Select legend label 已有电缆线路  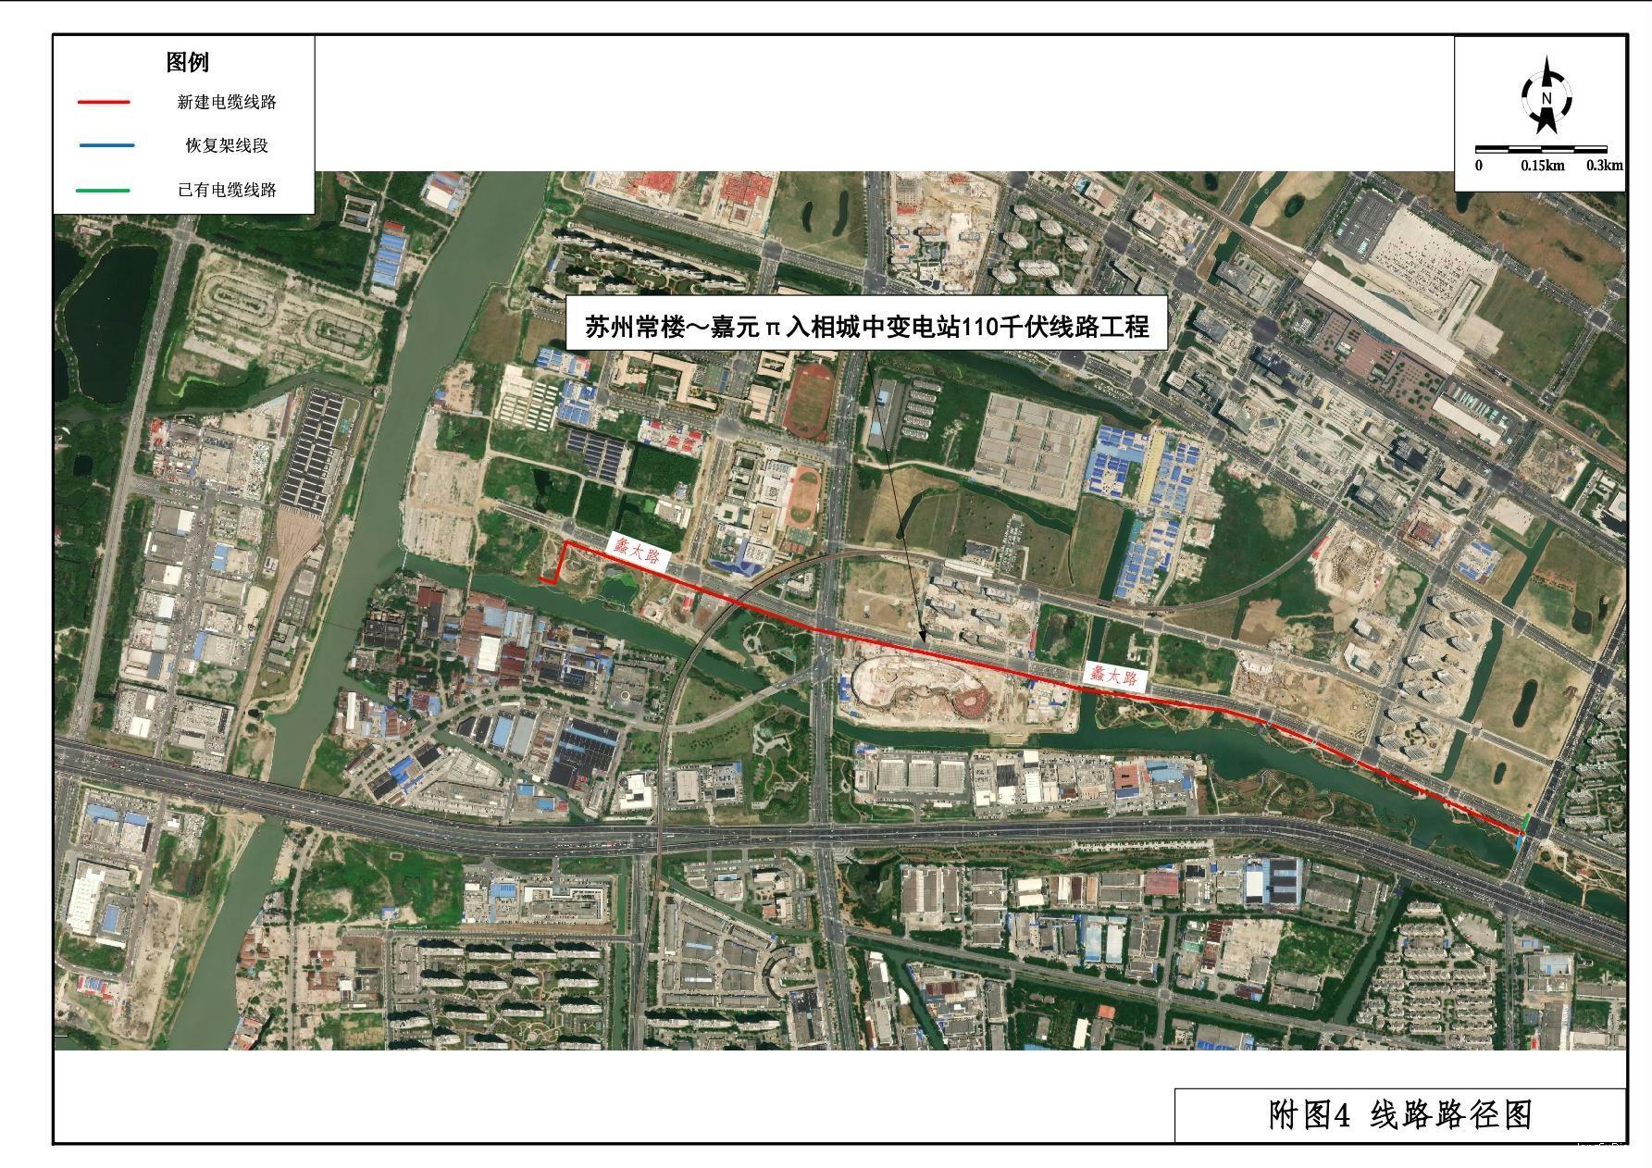tap(228, 190)
